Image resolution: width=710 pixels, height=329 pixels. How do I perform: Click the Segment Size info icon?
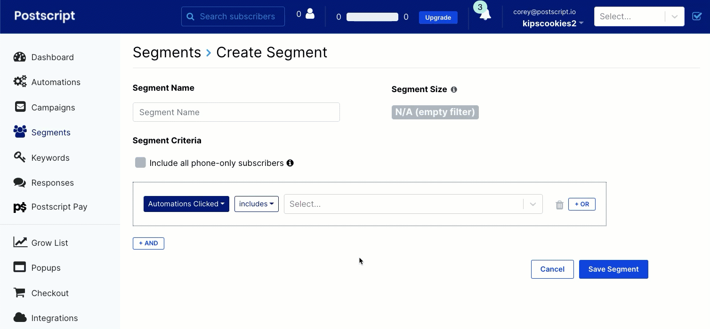(454, 89)
